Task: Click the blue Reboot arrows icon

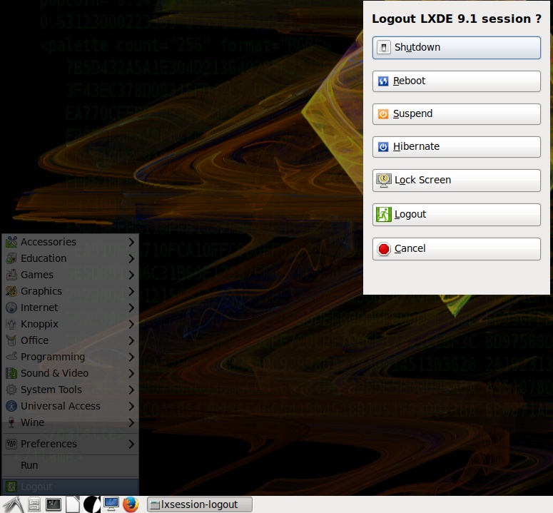Action: (x=383, y=81)
